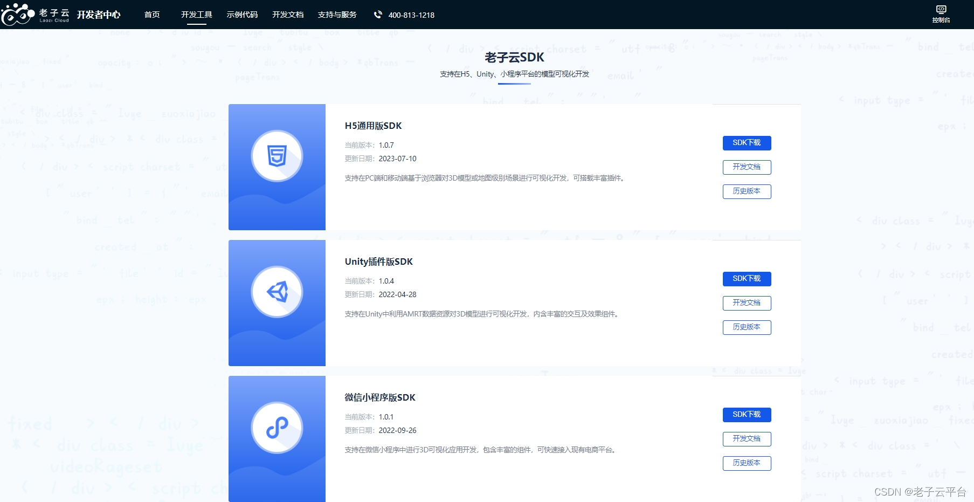Image resolution: width=974 pixels, height=502 pixels.
Task: Click the 微信小程序 SDK description text
Action: pyautogui.click(x=481, y=450)
